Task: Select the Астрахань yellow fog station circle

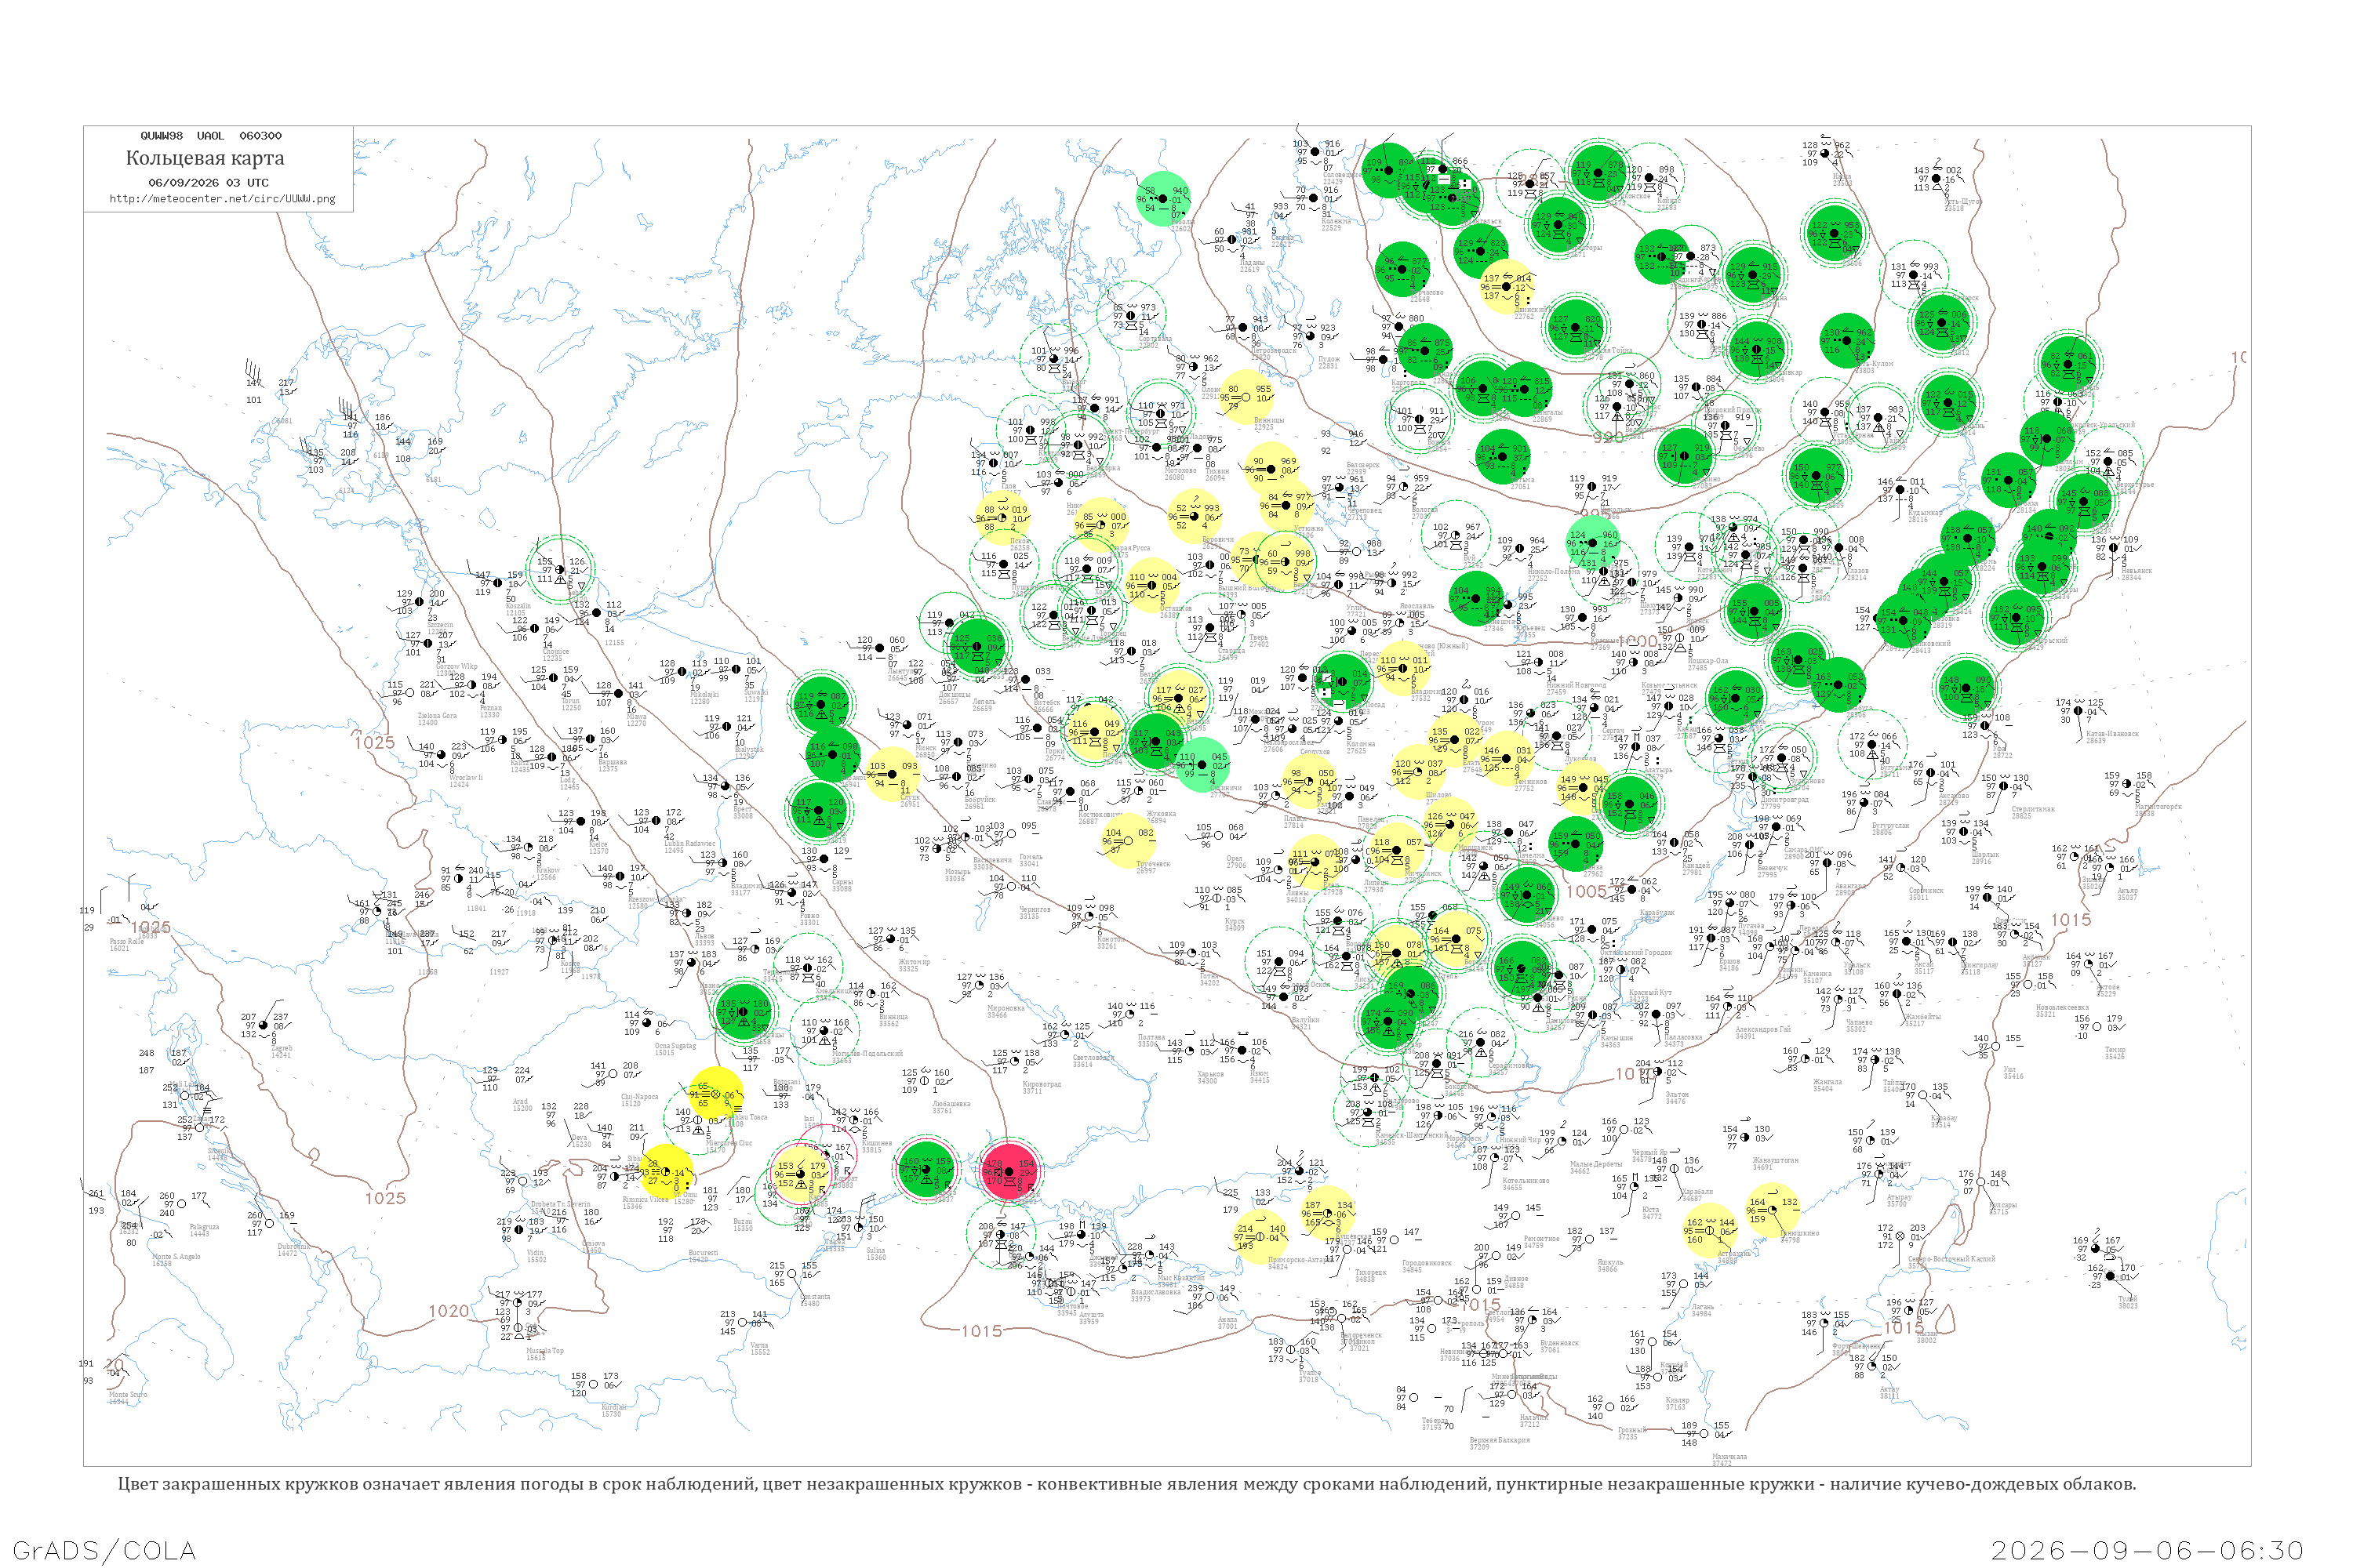Action: tap(1710, 1231)
